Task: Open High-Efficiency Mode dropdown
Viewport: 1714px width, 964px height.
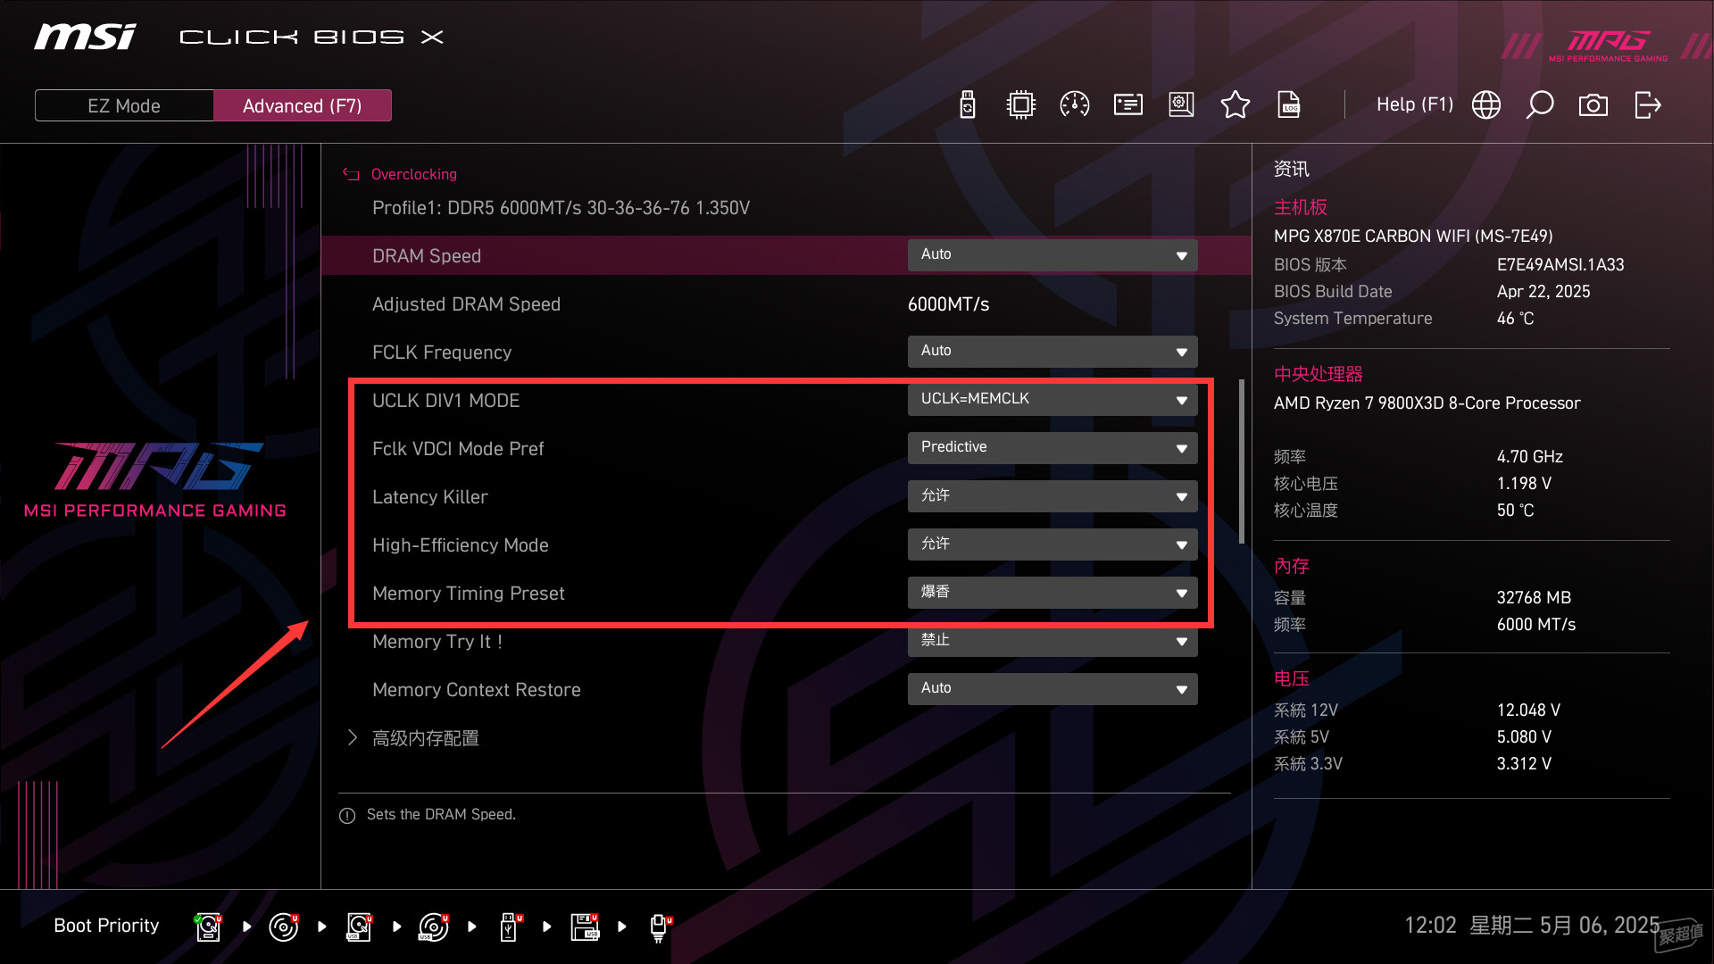Action: (1053, 544)
